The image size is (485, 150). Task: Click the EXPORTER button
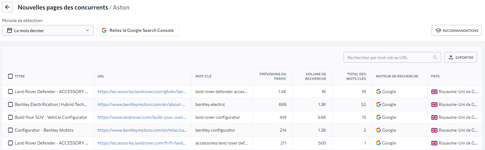[461, 57]
